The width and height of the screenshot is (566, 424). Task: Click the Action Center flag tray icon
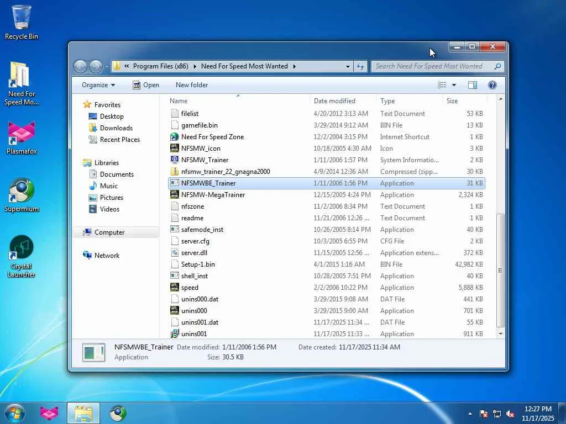click(483, 414)
